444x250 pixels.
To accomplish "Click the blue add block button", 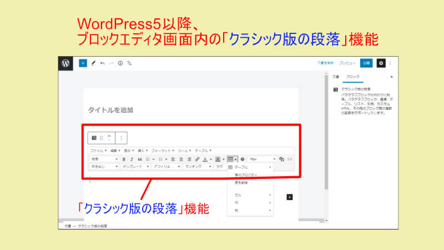I will tap(83, 63).
